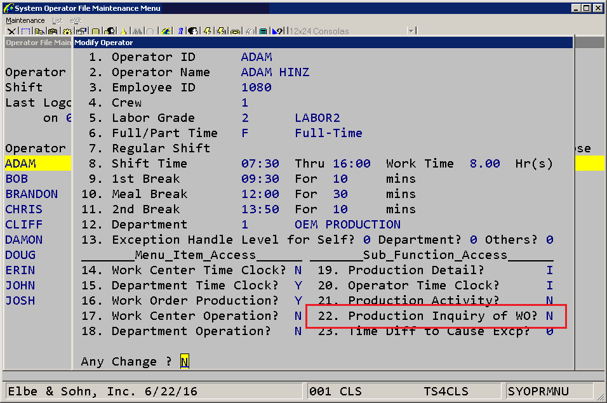
Task: Click the X cancel icon in toolbar
Action: (11, 31)
